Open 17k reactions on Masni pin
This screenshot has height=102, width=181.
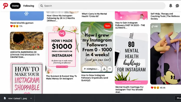16,26
